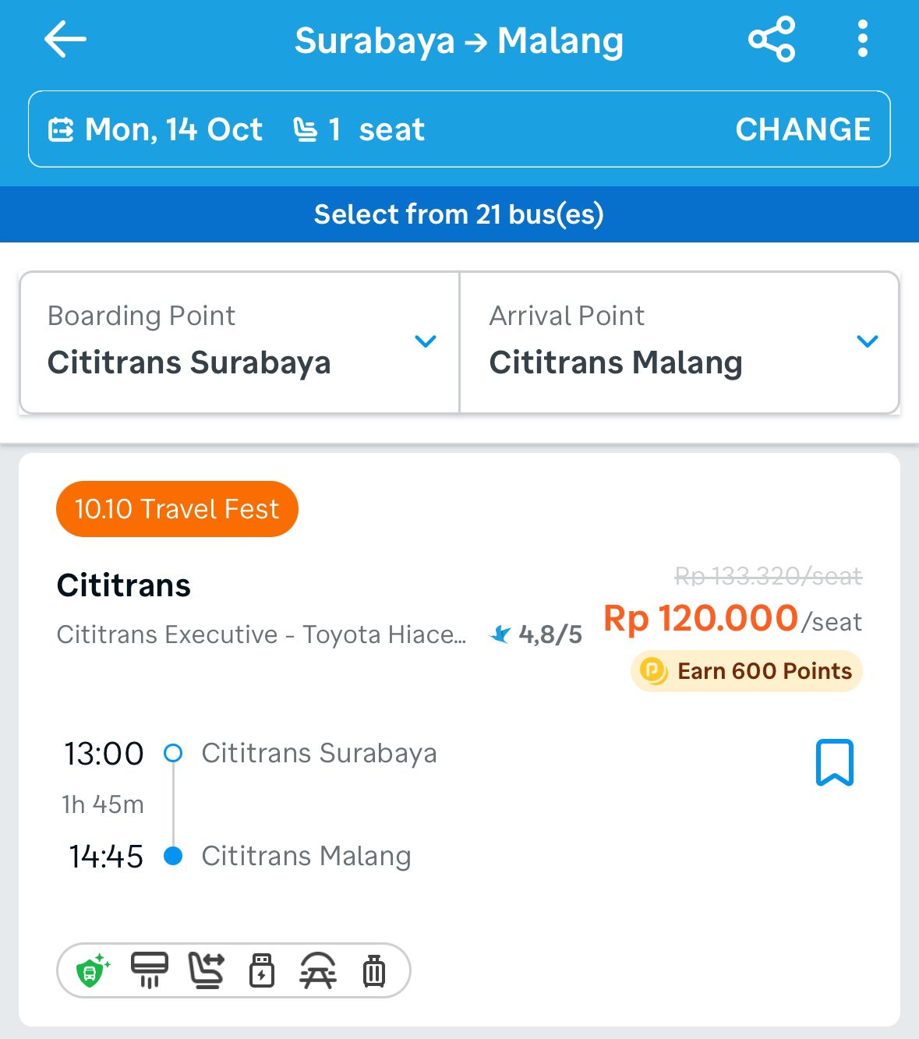Image resolution: width=919 pixels, height=1039 pixels.
Task: Tap the back arrow
Action: 65,40
